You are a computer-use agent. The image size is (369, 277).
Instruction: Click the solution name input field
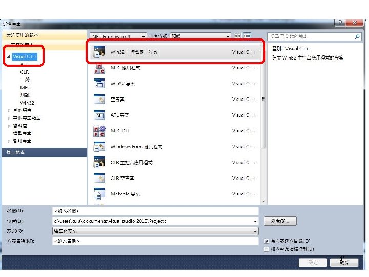point(155,241)
